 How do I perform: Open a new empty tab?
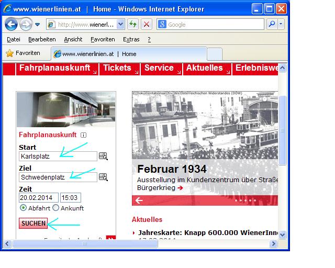(215, 54)
